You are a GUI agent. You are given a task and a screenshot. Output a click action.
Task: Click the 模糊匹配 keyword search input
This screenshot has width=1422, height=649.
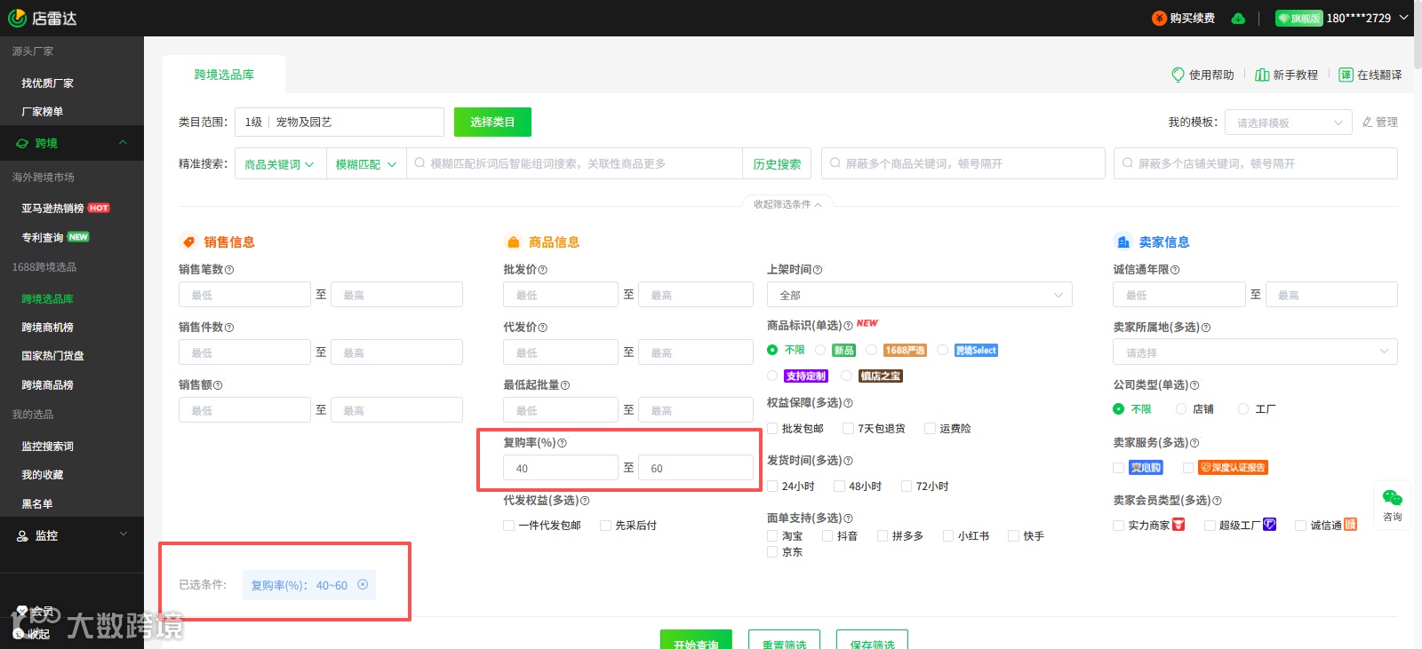coord(575,164)
